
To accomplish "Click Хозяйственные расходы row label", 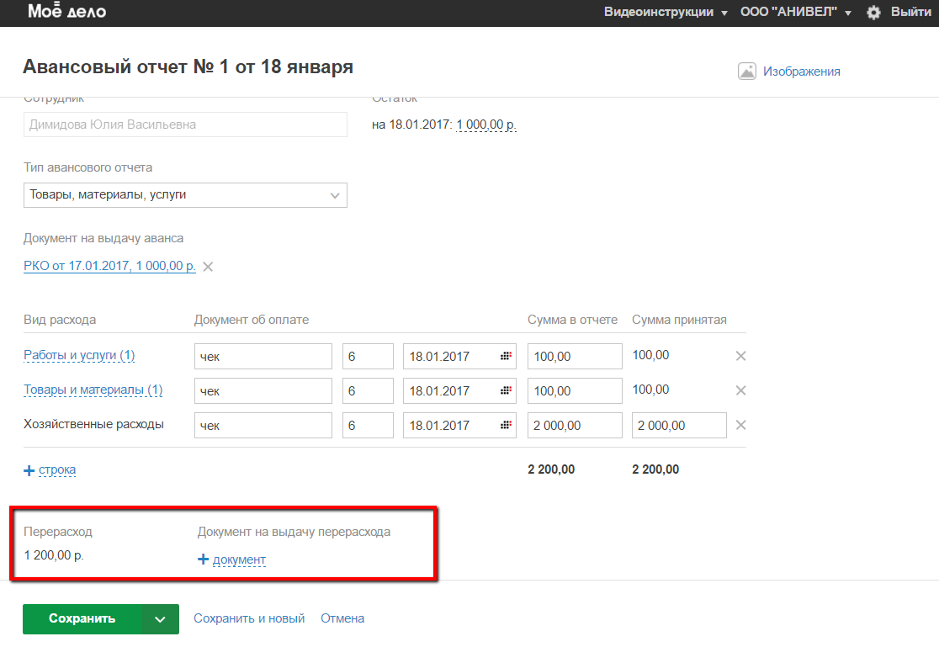I will [x=93, y=424].
